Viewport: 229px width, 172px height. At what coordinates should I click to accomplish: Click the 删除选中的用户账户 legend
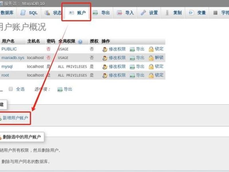(x=22, y=137)
